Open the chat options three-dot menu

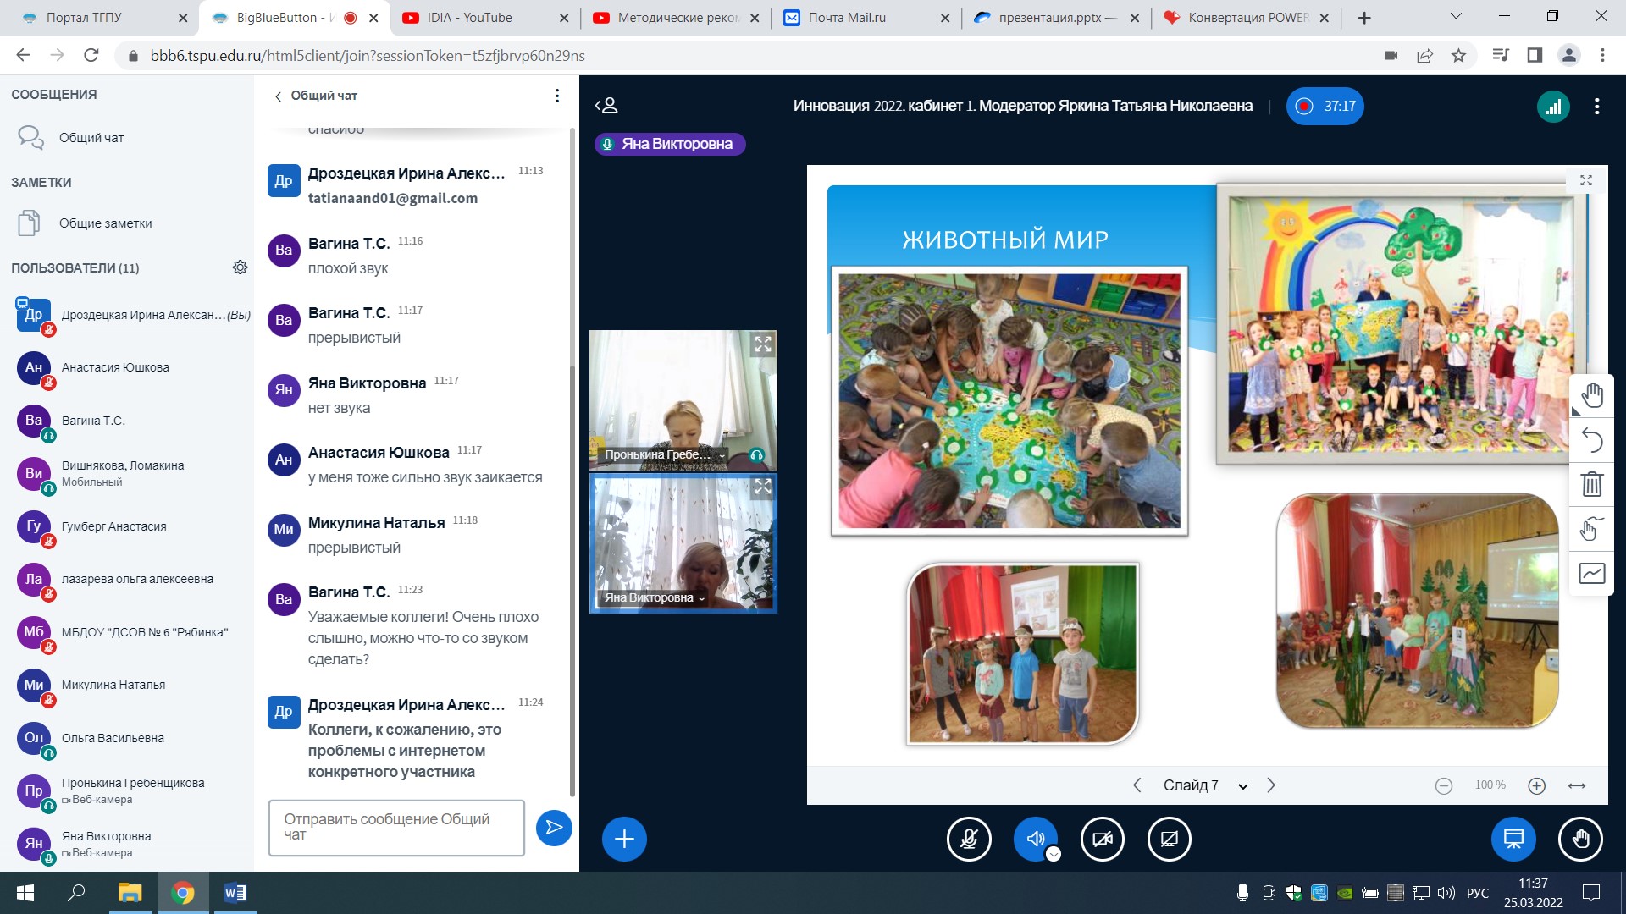pyautogui.click(x=556, y=96)
